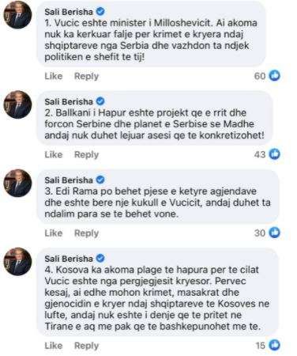This screenshot has width=297, height=356.
Task: Reply to the Ballkani i Hapur comment
Action: [x=86, y=154]
